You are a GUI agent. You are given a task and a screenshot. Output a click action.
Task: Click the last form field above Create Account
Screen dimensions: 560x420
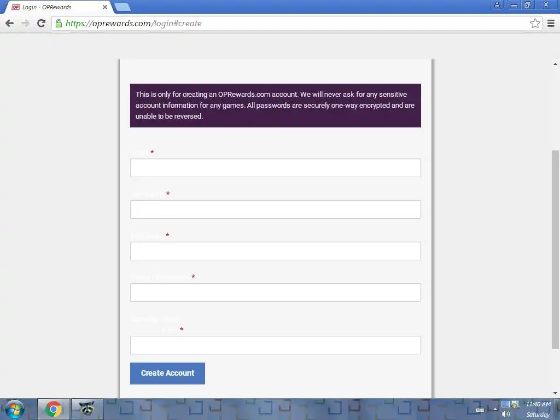[276, 345]
